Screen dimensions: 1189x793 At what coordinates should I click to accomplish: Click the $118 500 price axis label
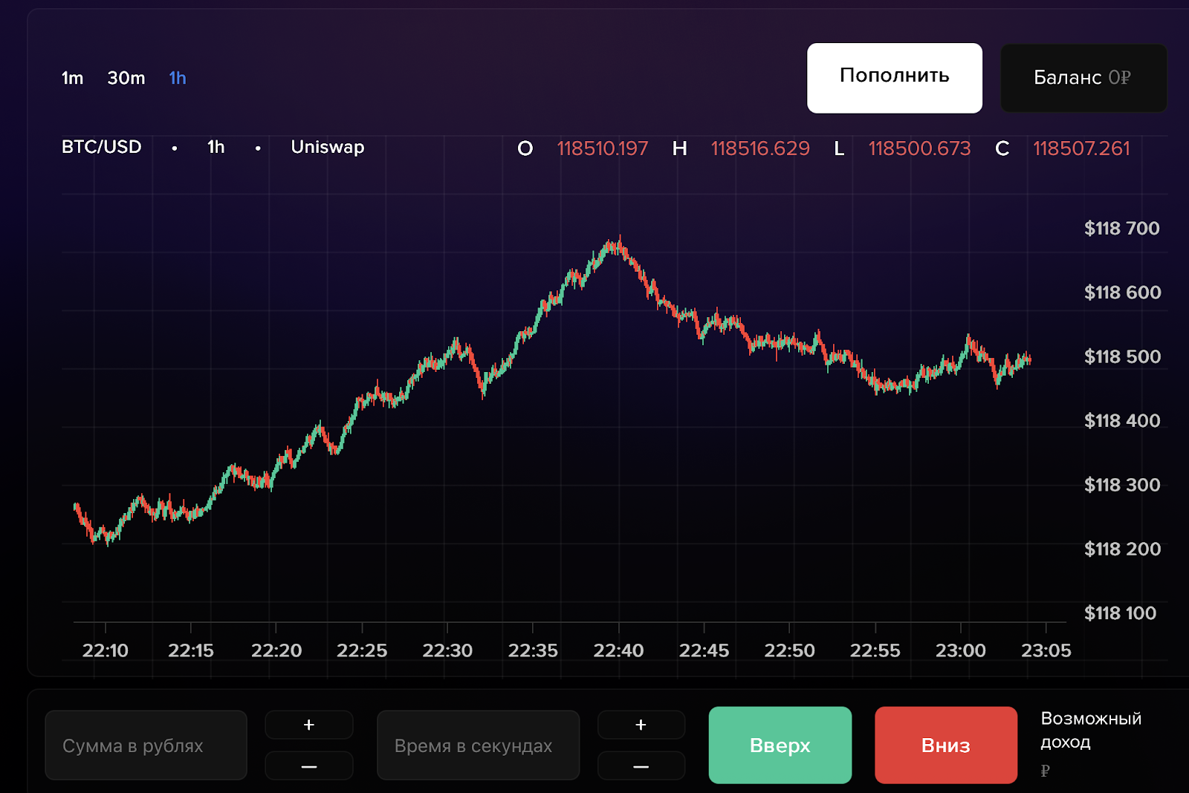(1122, 357)
